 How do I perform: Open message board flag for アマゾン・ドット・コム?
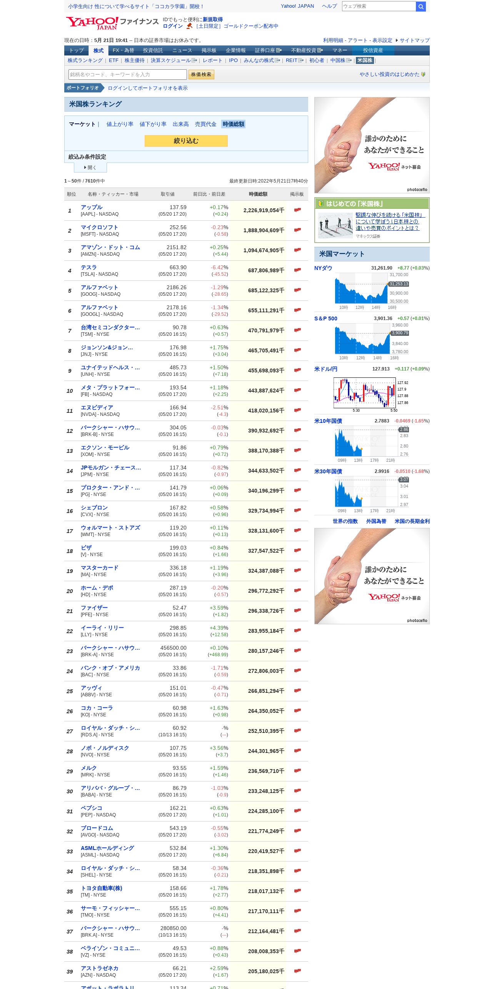pos(297,250)
